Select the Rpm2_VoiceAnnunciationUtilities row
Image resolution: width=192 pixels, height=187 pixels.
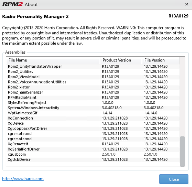point(93,82)
